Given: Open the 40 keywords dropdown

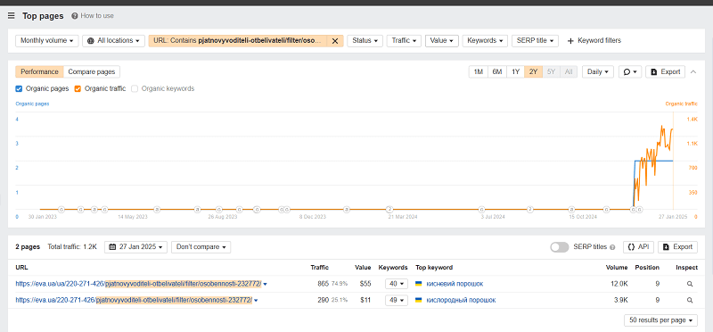Looking at the screenshot, I should [x=396, y=284].
